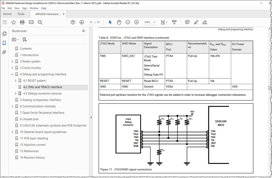Click the Print file icon
Image resolution: width=272 pixels, height=178 pixels.
(x=22, y=22)
